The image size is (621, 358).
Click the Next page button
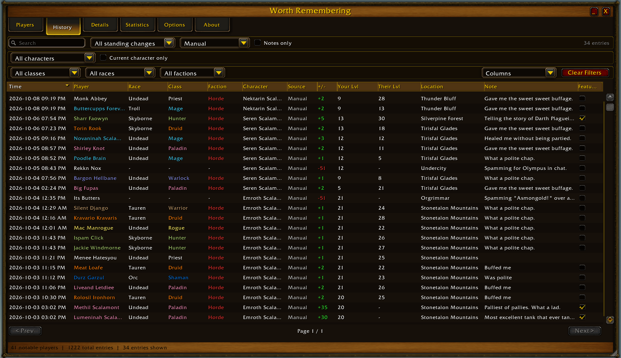pos(584,331)
